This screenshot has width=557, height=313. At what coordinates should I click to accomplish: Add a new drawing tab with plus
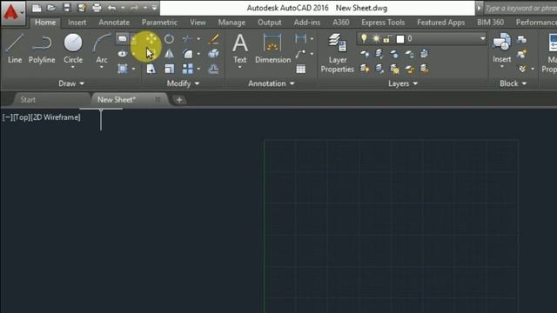coord(179,100)
